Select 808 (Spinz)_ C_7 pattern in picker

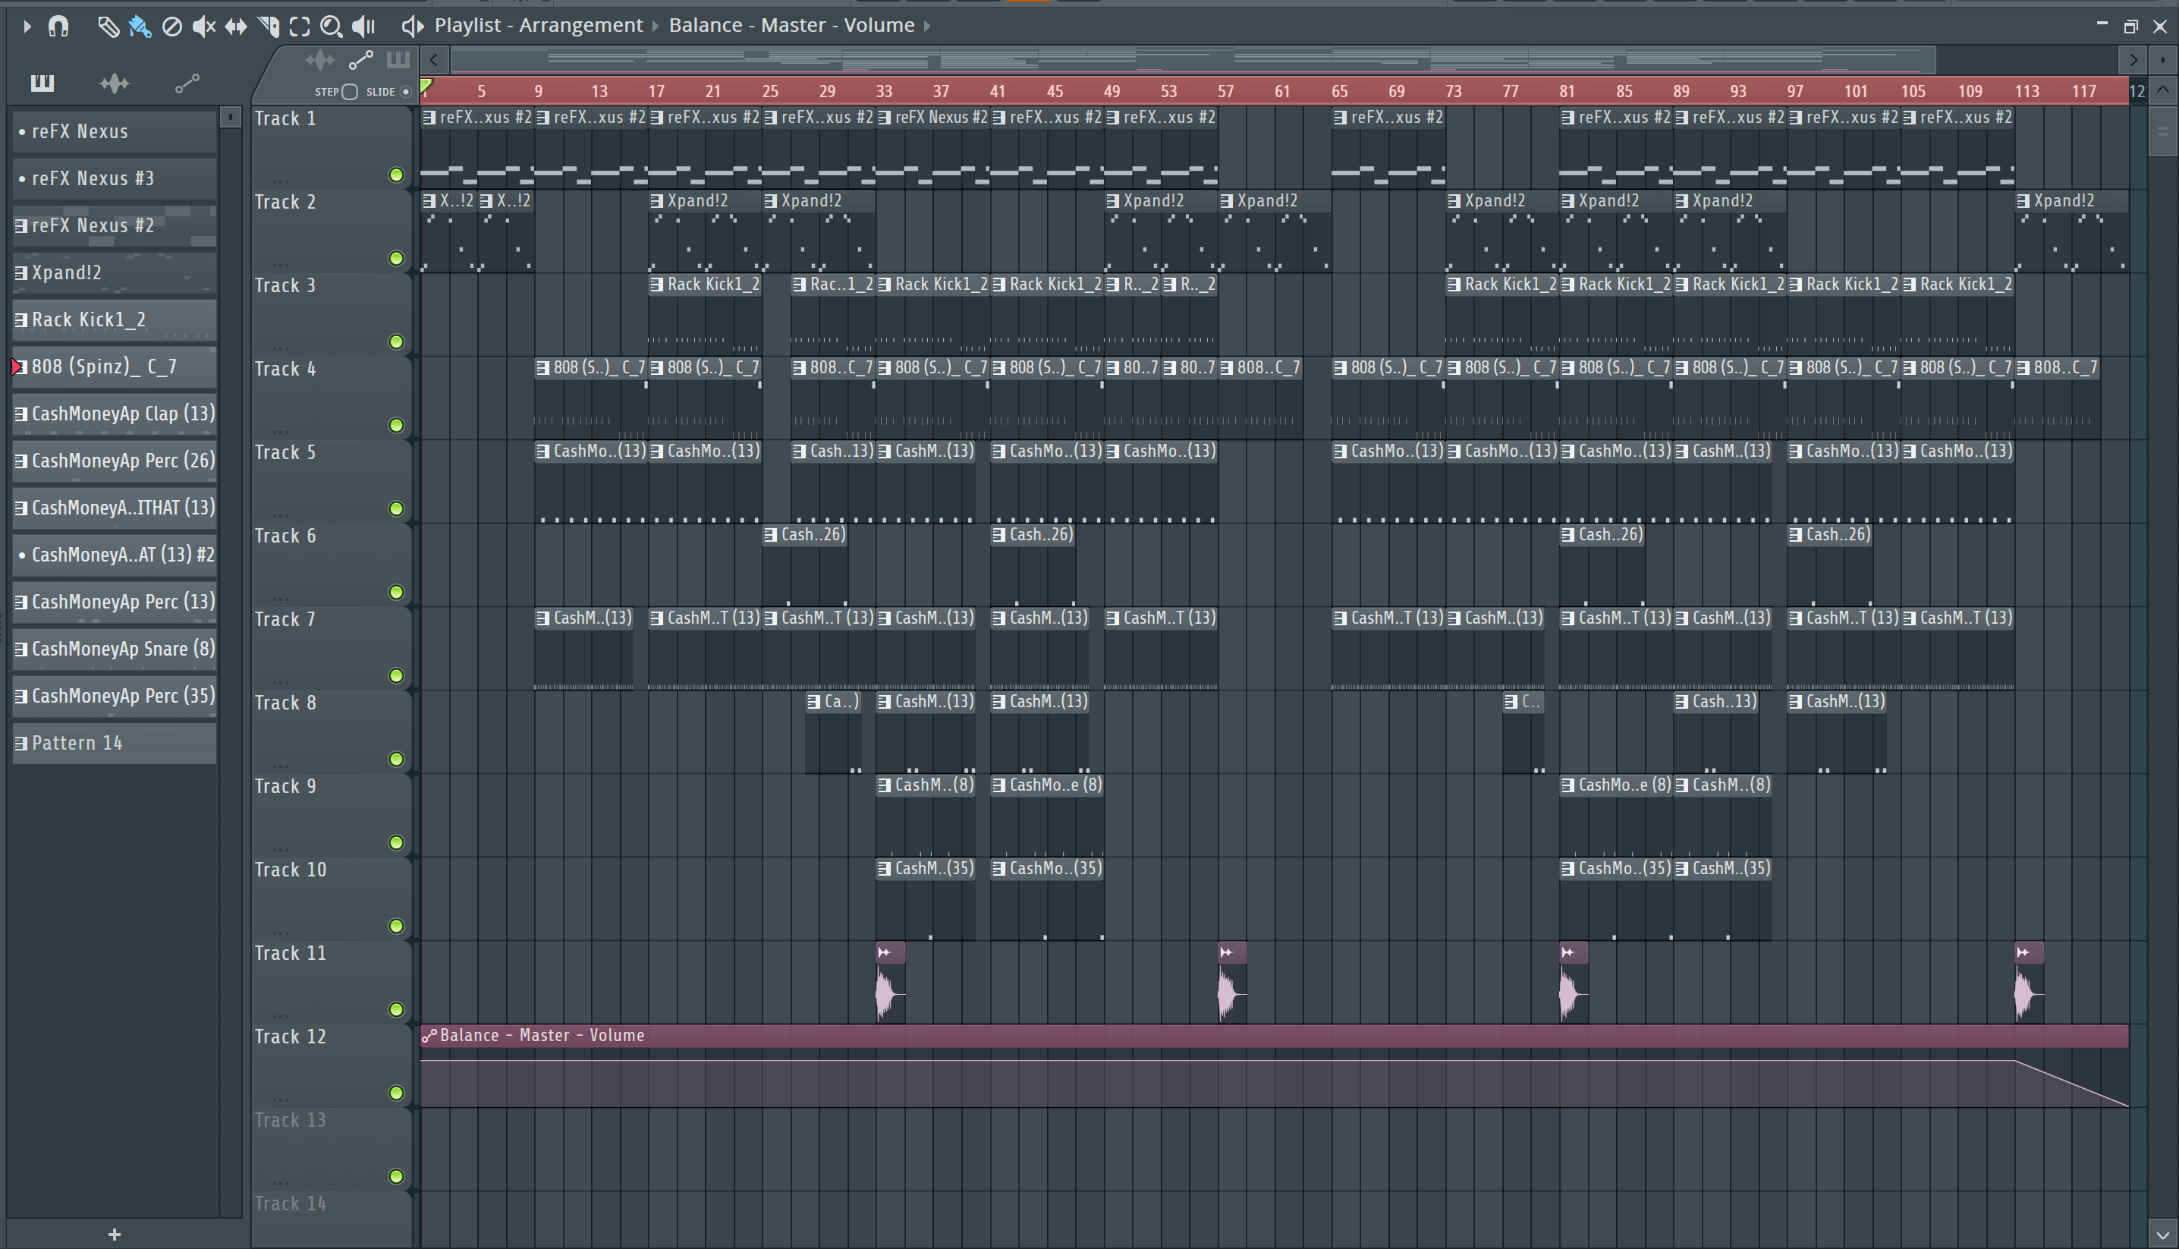coord(114,367)
